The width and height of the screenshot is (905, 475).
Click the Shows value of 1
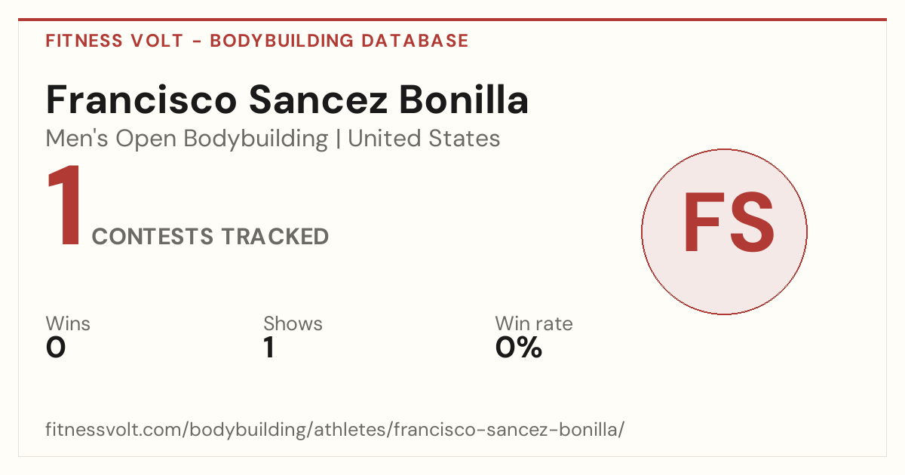(269, 348)
